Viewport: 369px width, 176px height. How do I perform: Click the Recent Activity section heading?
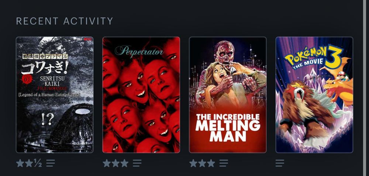(65, 21)
